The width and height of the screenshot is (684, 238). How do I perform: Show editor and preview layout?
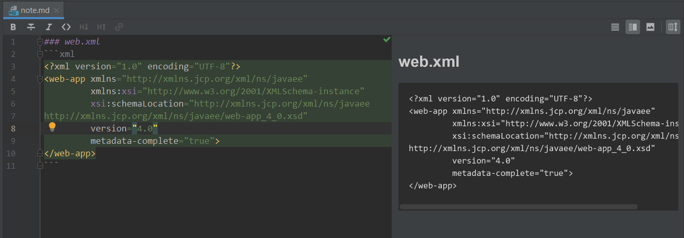[x=633, y=27]
